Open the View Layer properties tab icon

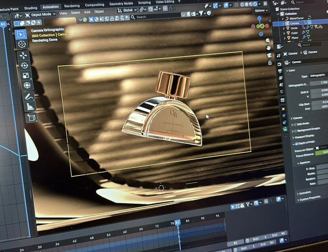pyautogui.click(x=280, y=78)
